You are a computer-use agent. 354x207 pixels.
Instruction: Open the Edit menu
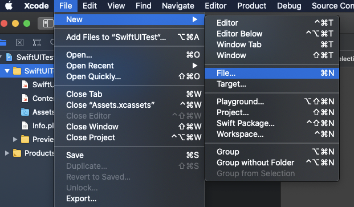[89, 6]
